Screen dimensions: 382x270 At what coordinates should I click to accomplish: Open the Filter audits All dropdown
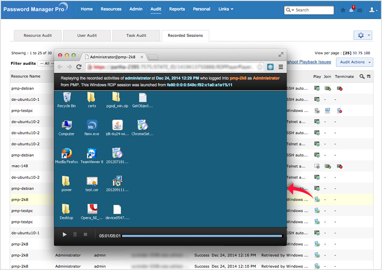45,63
